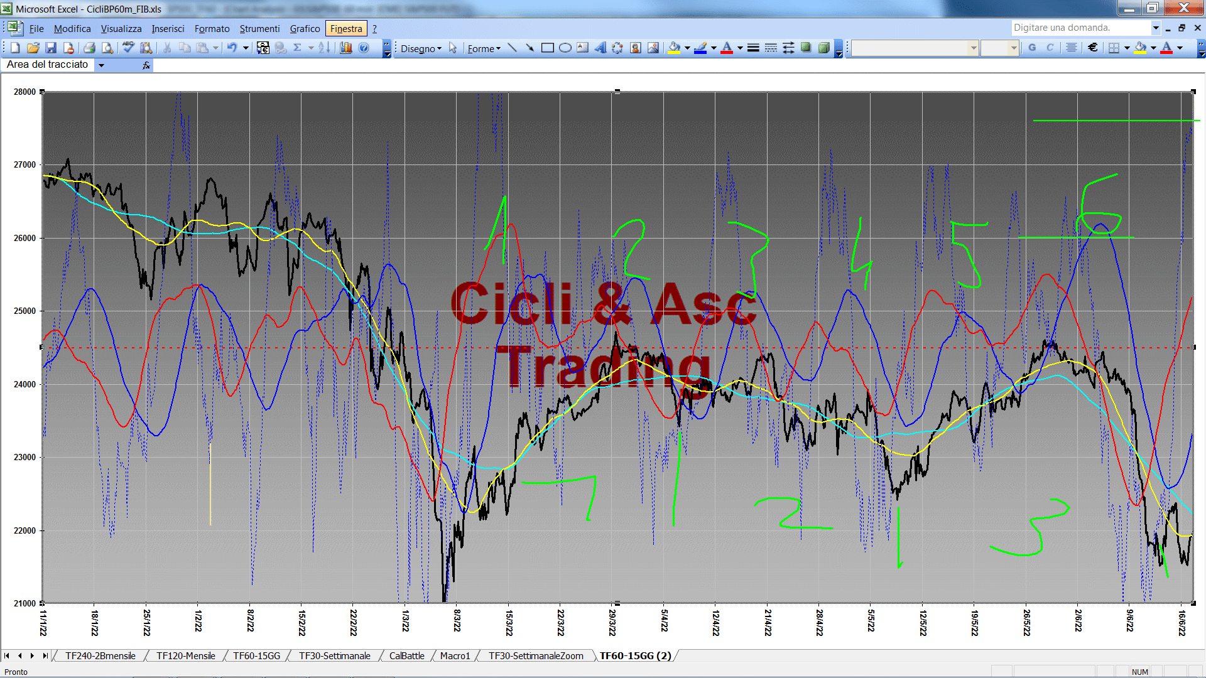
Task: Click the Sort ascending icon
Action: 324,48
